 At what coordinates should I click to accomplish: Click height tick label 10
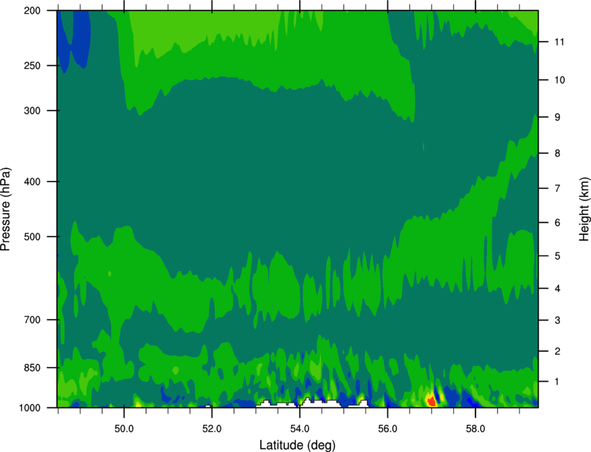point(560,80)
